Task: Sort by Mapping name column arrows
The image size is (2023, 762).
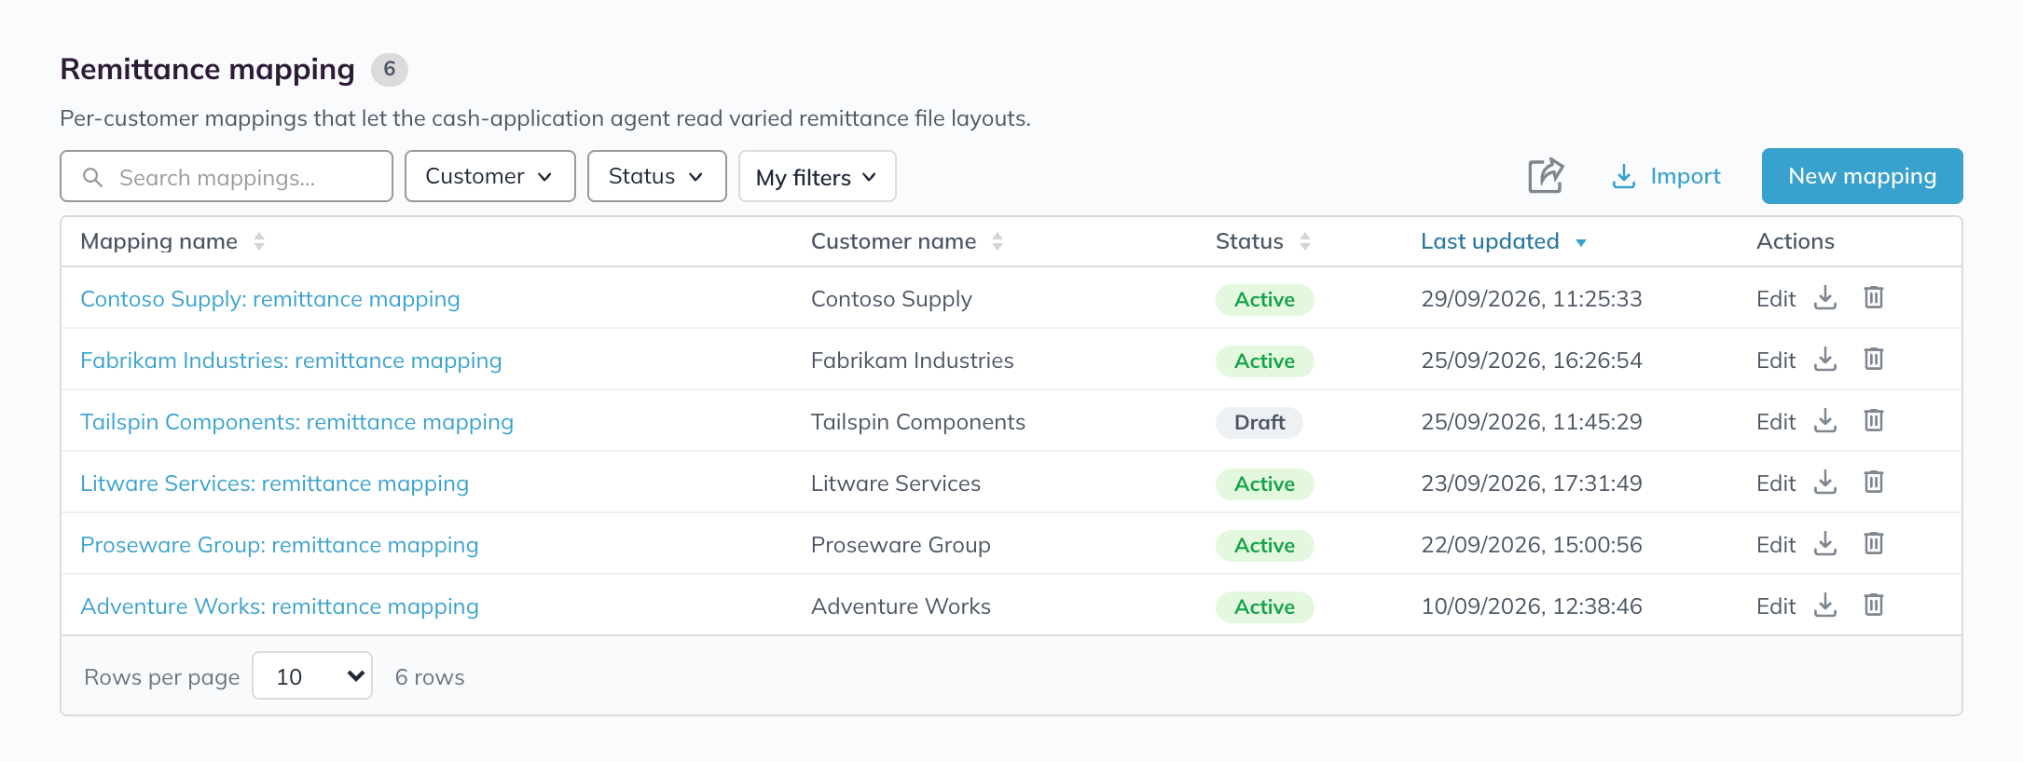Action: [x=259, y=241]
